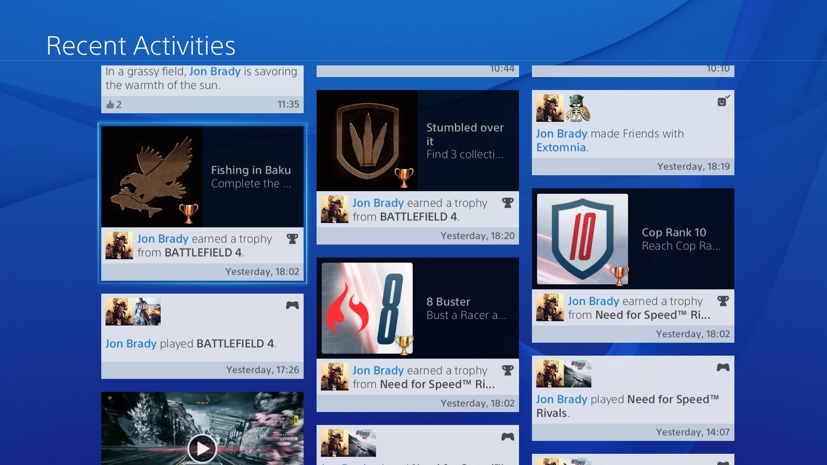Select trophy icon on Yesterday, 18:02 Battlefield 4 card
The width and height of the screenshot is (827, 465).
click(292, 239)
